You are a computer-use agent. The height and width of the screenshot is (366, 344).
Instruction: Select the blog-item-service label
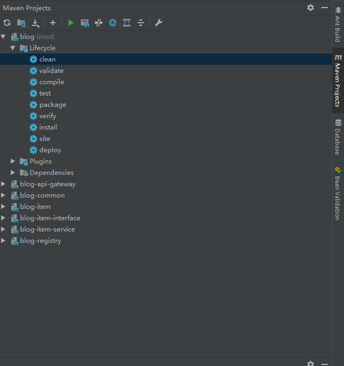tap(47, 229)
